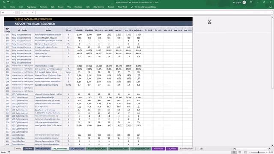The width and height of the screenshot is (274, 154).
Task: Open the View ribbon tab
Action: pyautogui.click(x=69, y=7)
